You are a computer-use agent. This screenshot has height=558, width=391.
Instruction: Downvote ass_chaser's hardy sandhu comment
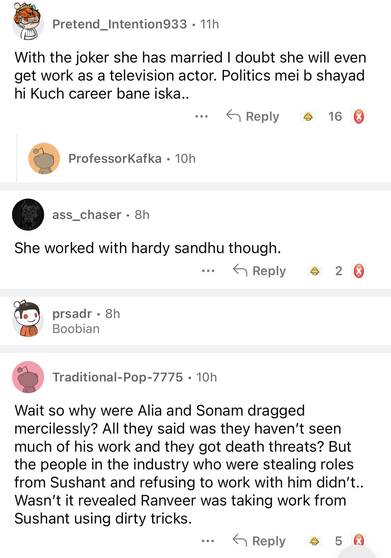[359, 271]
